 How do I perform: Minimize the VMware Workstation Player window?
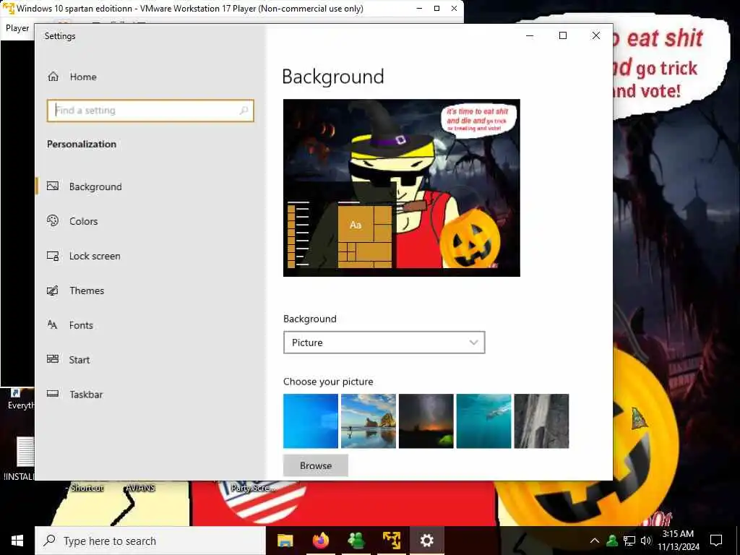pos(419,9)
